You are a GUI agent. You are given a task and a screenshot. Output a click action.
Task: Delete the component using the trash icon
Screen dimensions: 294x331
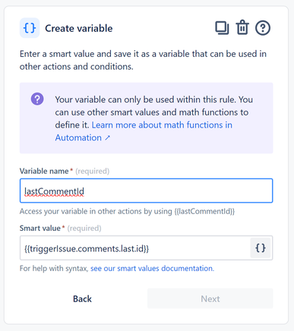click(x=242, y=27)
